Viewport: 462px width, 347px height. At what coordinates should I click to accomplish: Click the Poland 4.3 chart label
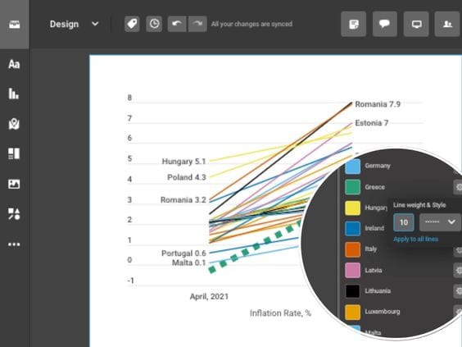(x=187, y=177)
